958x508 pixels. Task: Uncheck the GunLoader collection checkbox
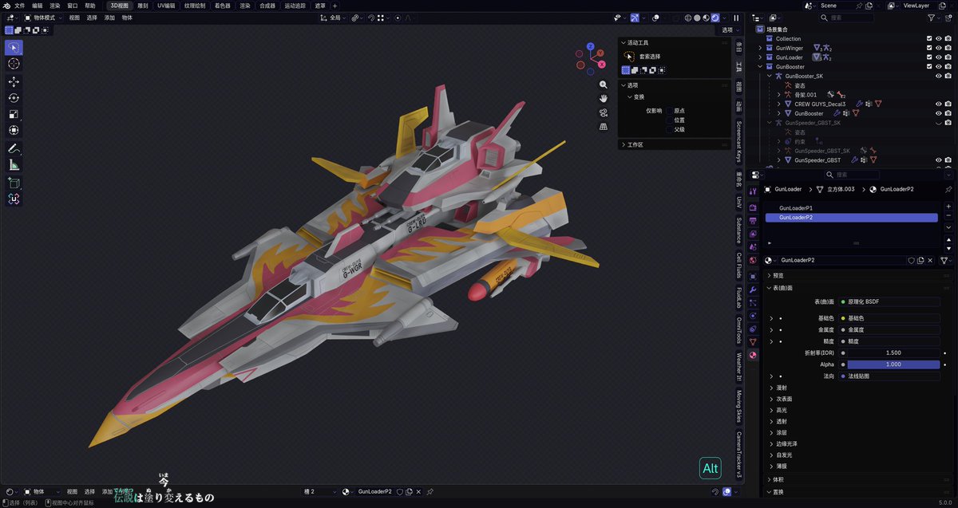928,57
